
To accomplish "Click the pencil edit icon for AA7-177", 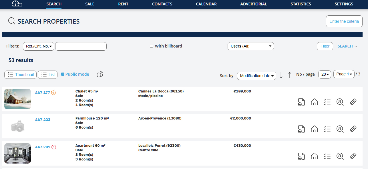I will (x=353, y=102).
